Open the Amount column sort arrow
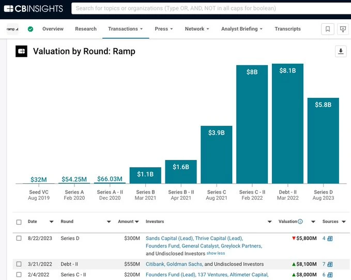 pyautogui.click(x=137, y=222)
